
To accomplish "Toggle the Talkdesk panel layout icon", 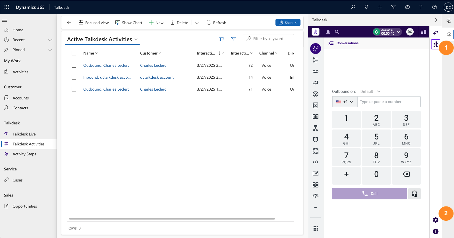I will click(x=424, y=32).
